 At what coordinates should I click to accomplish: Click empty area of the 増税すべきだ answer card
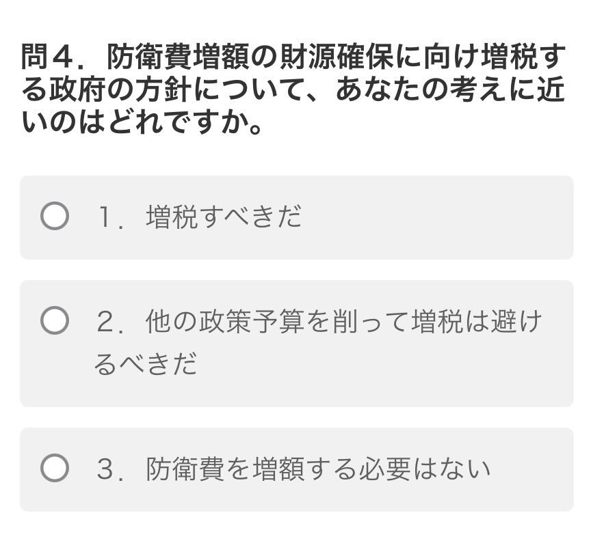click(x=434, y=218)
